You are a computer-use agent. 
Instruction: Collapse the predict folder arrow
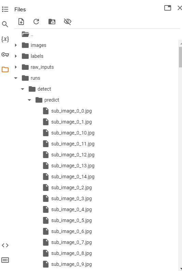(x=29, y=100)
